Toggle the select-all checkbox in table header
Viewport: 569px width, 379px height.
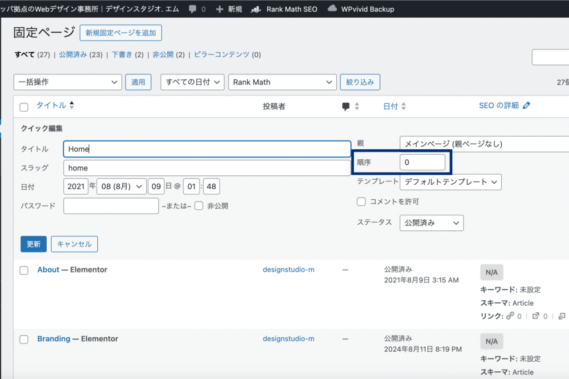point(24,107)
